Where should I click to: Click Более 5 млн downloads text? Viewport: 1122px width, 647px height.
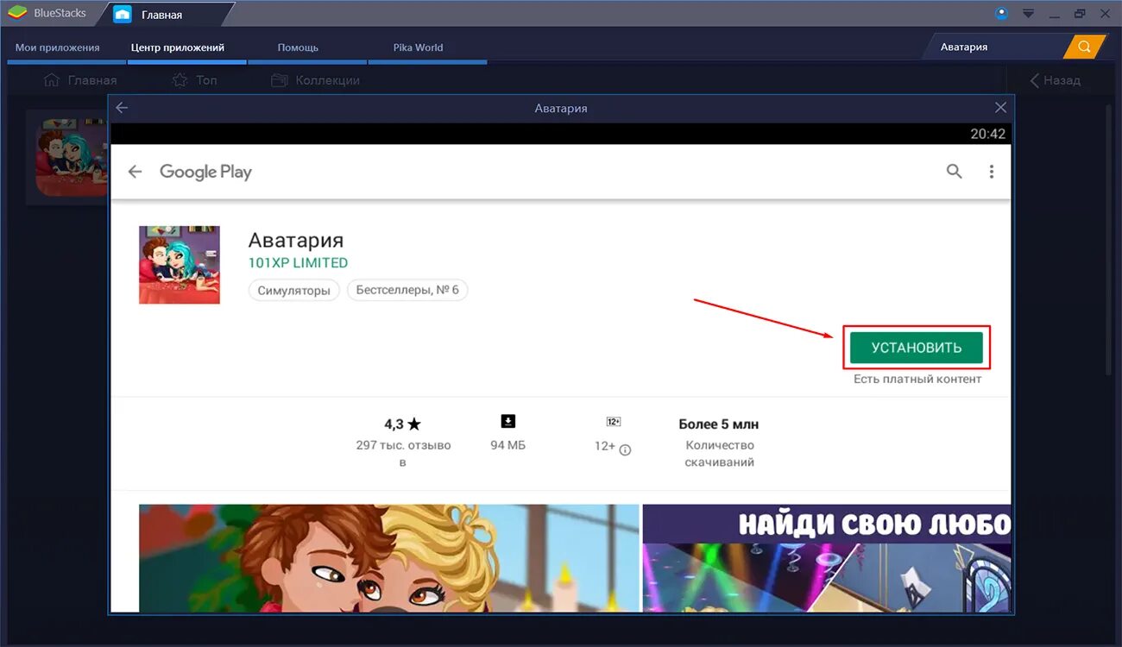point(719,424)
